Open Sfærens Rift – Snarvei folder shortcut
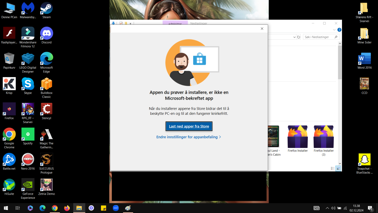 pyautogui.click(x=364, y=12)
